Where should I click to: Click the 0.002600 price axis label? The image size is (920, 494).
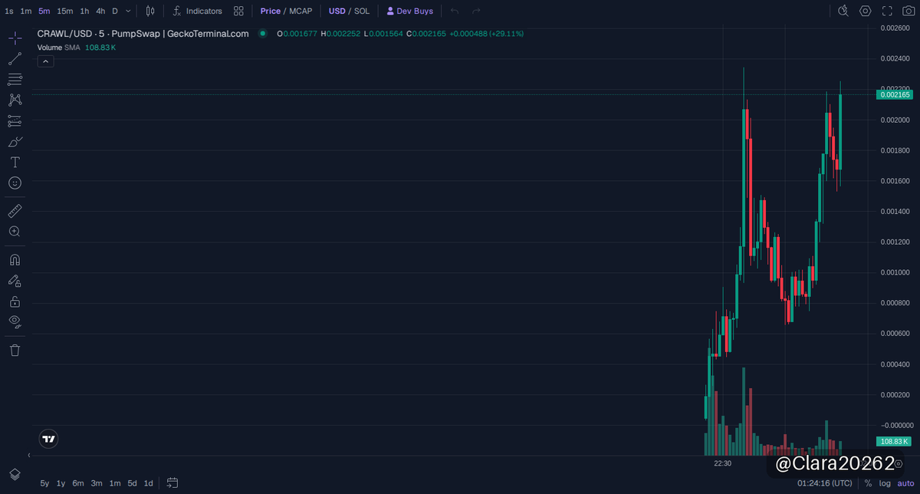pos(894,28)
